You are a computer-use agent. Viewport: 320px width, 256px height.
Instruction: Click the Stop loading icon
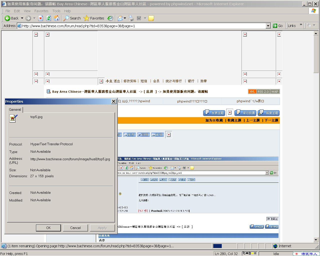coord(41,18)
